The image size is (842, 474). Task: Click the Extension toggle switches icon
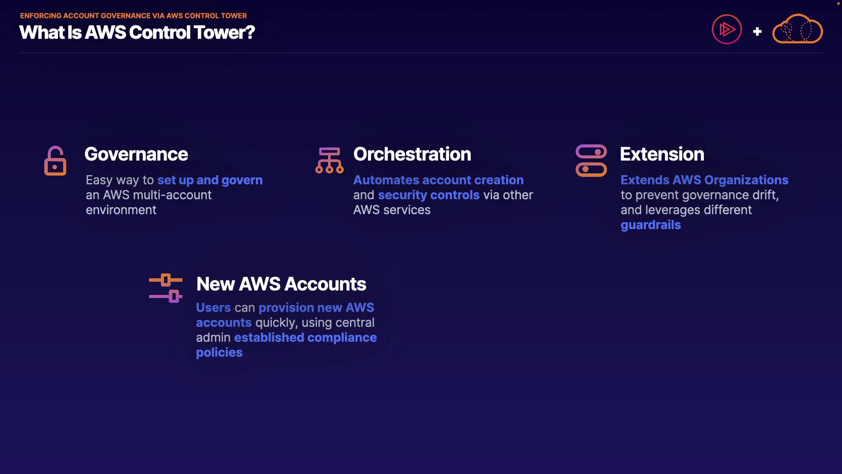[591, 161]
